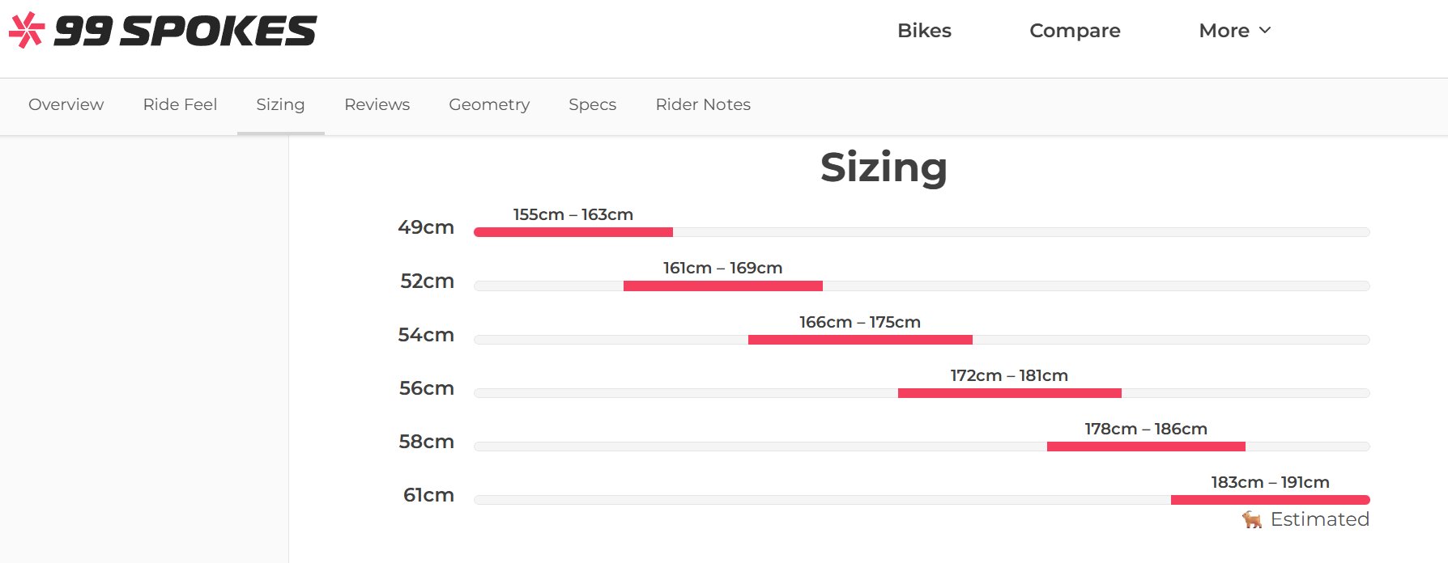Click the 99 Spokes logo icon
Screen dimensions: 1448x563
point(26,30)
